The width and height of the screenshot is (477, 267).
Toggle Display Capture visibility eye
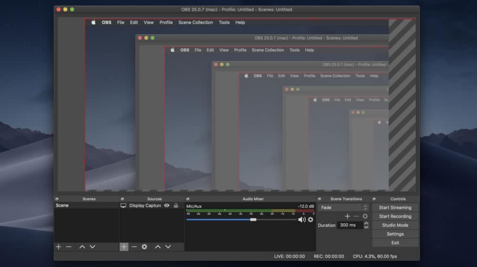(166, 205)
